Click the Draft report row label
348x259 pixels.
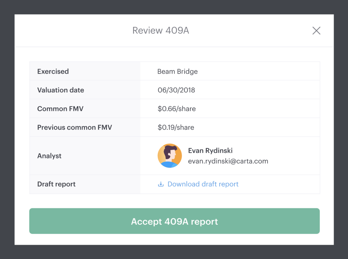tap(56, 184)
